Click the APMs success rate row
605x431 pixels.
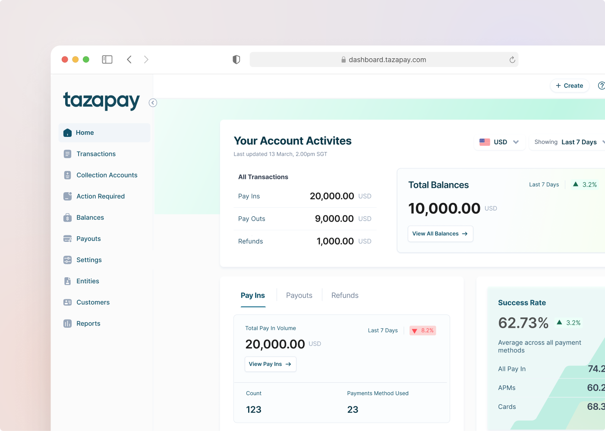pos(551,388)
